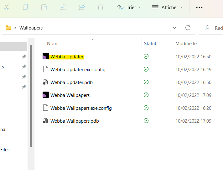Refresh the Wallpapers folder view
This screenshot has height=170, width=223.
(x=188, y=28)
